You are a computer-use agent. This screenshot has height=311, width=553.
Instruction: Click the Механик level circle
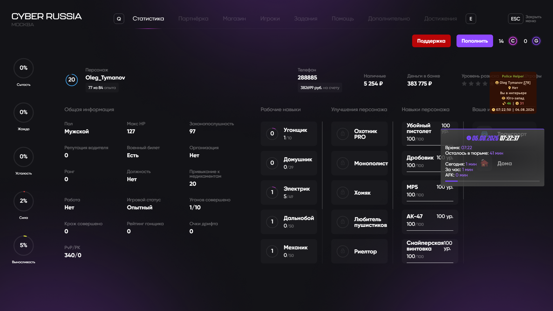[x=272, y=251]
